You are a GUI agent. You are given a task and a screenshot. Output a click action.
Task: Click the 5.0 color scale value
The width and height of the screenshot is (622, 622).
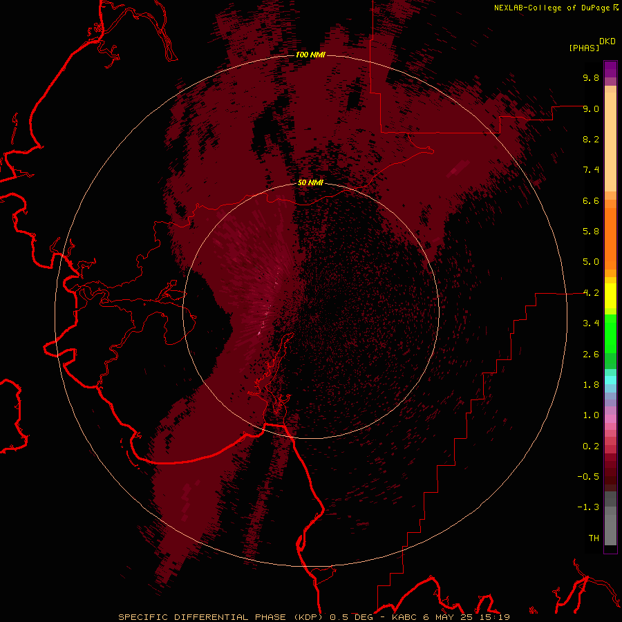coord(591,262)
